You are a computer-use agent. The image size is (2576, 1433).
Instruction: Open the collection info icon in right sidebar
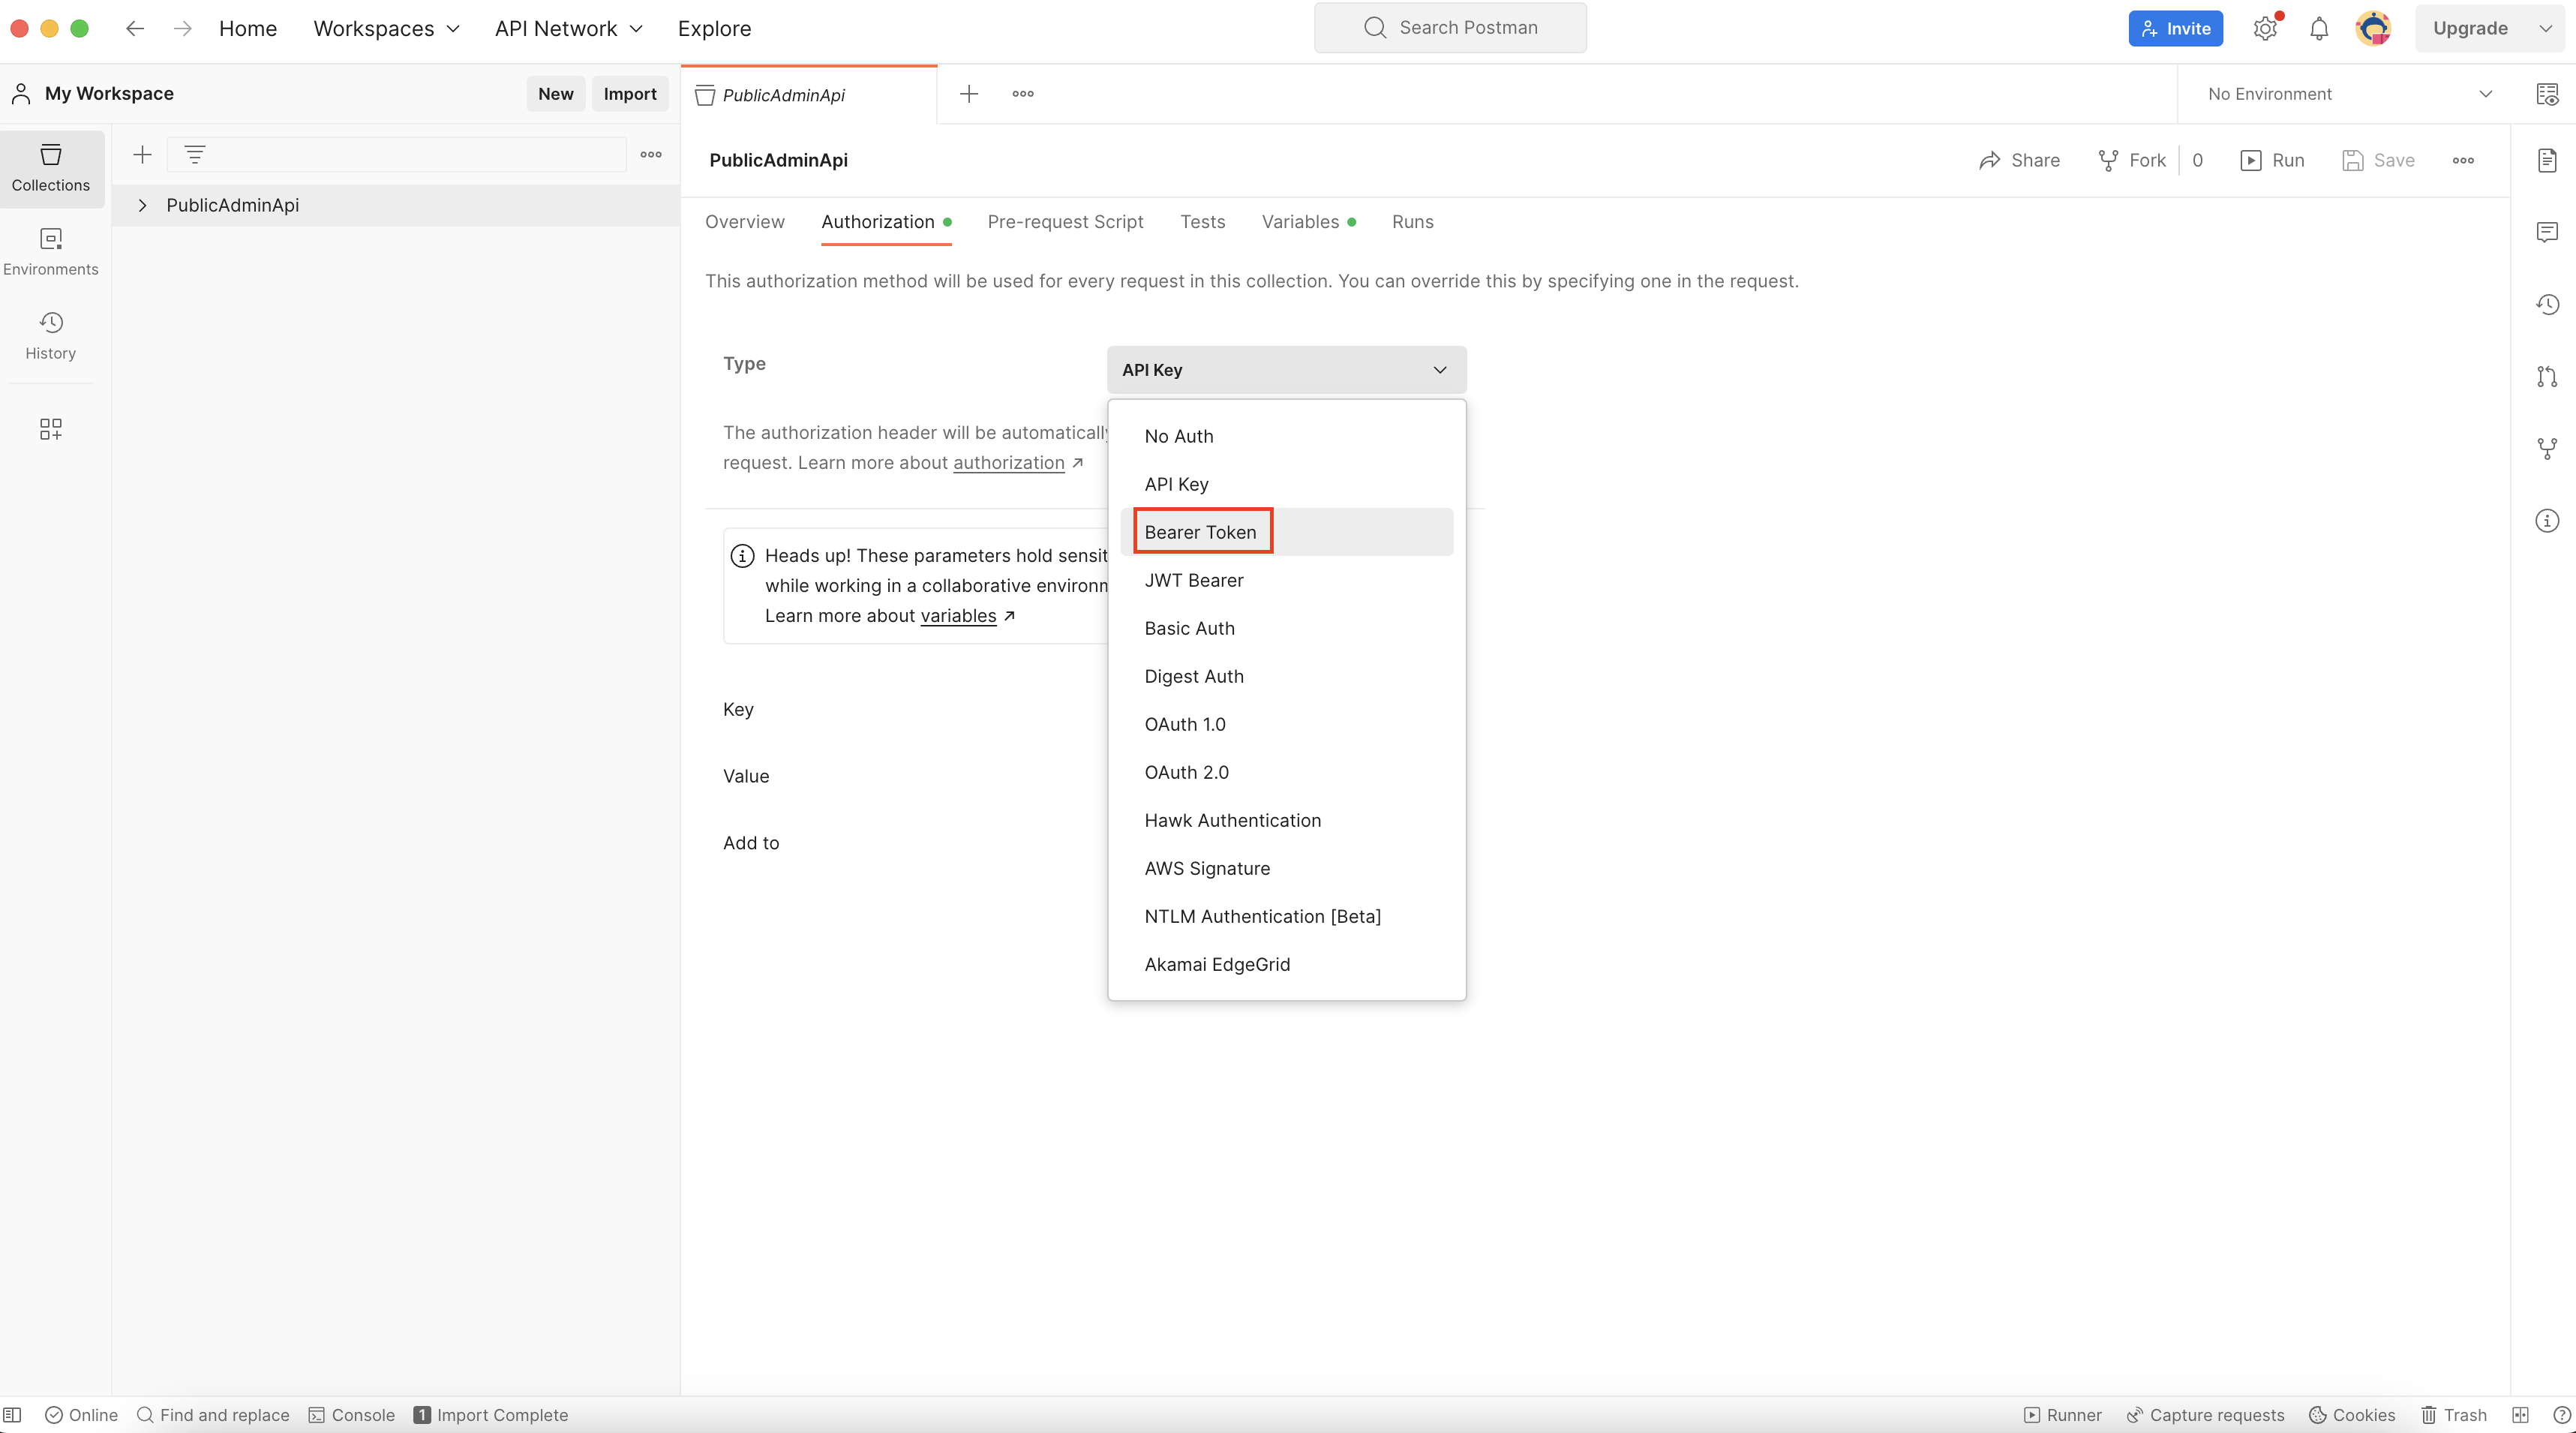click(x=2547, y=520)
